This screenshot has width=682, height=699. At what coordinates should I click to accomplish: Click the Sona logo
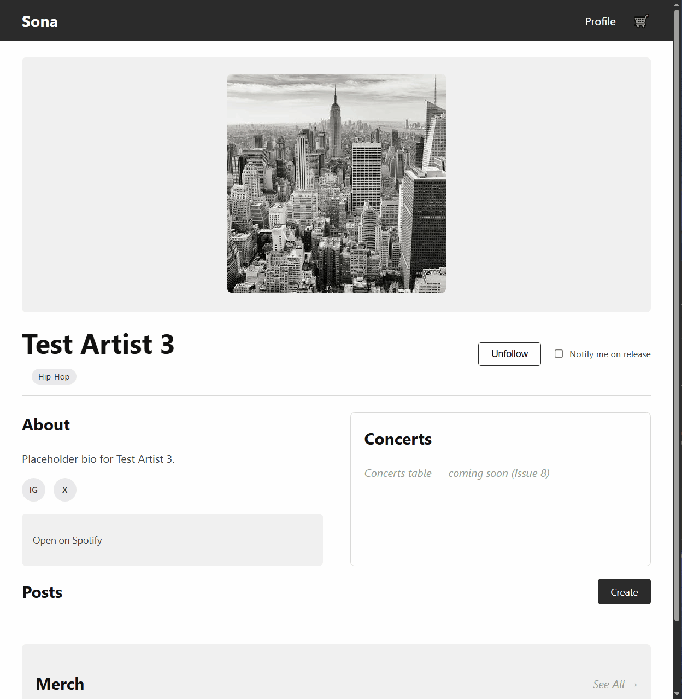(40, 21)
